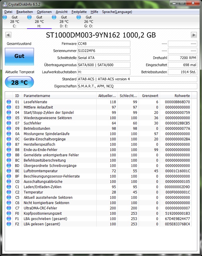
Task: Click status icon for Ausschaltungsabbrüche row
Action: (x=9, y=181)
